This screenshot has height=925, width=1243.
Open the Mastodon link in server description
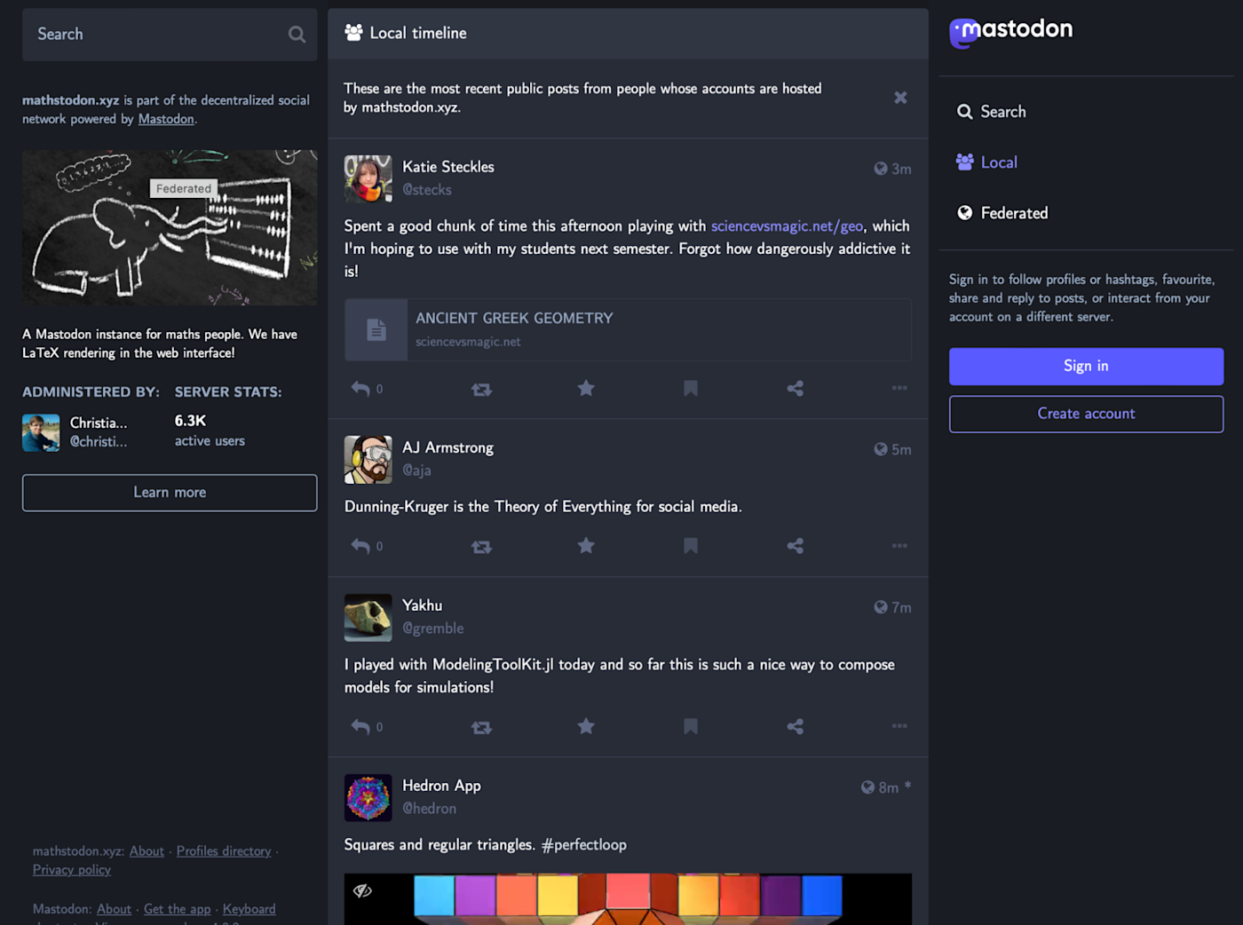[x=166, y=119]
